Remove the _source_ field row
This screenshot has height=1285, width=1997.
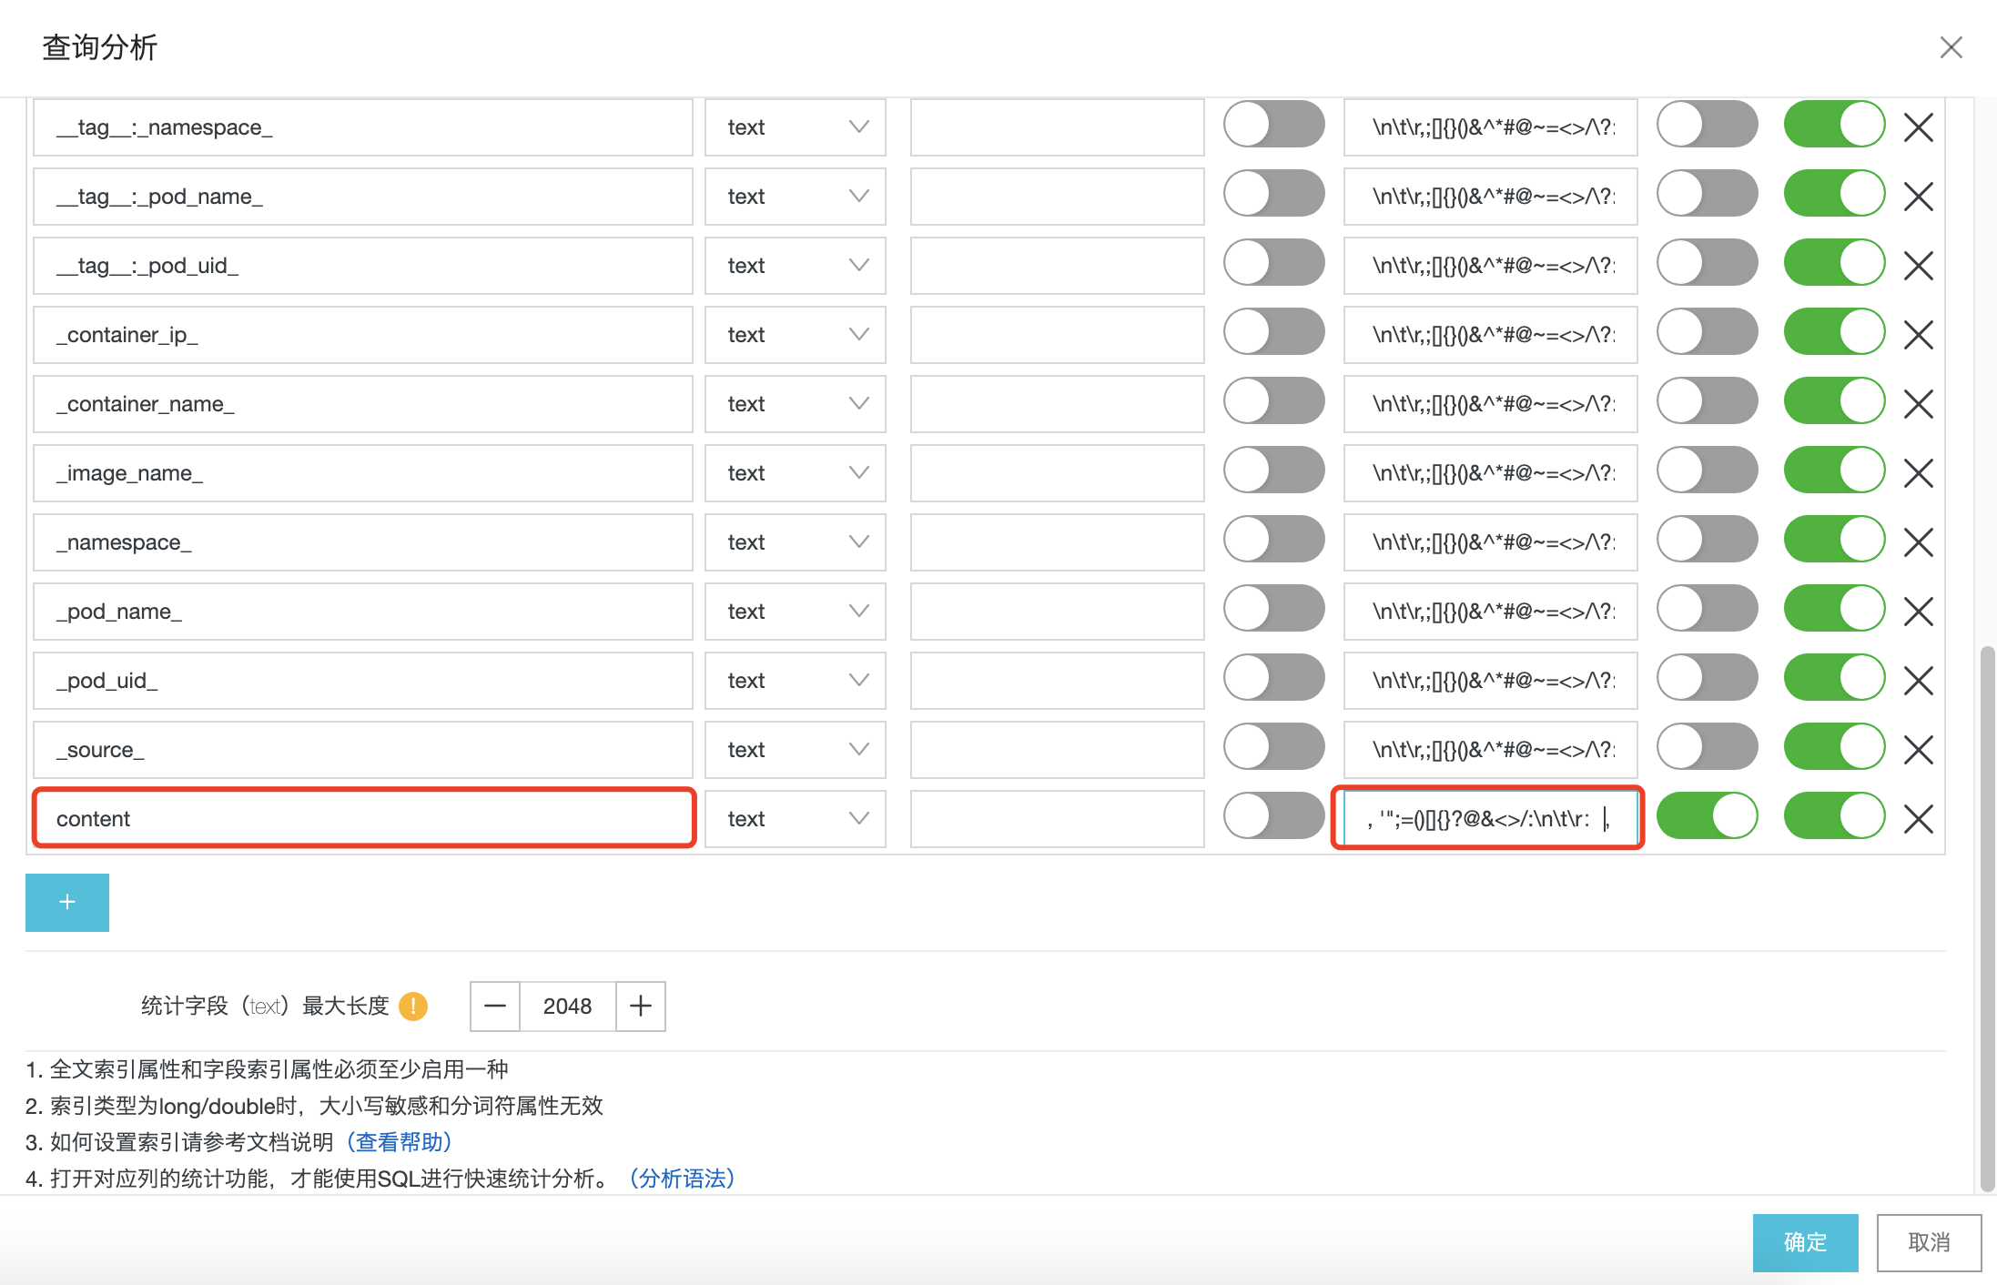click(1918, 750)
